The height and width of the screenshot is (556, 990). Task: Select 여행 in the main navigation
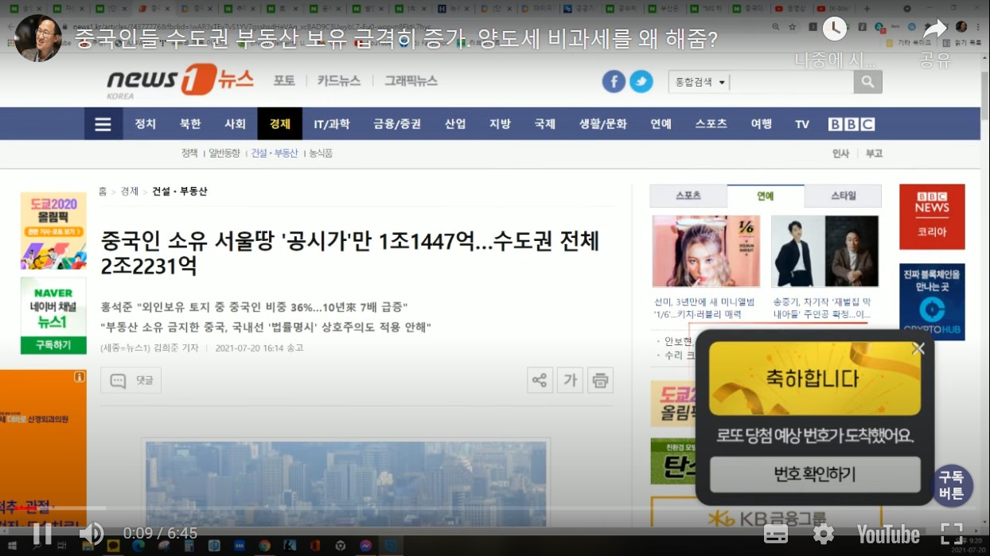point(762,124)
